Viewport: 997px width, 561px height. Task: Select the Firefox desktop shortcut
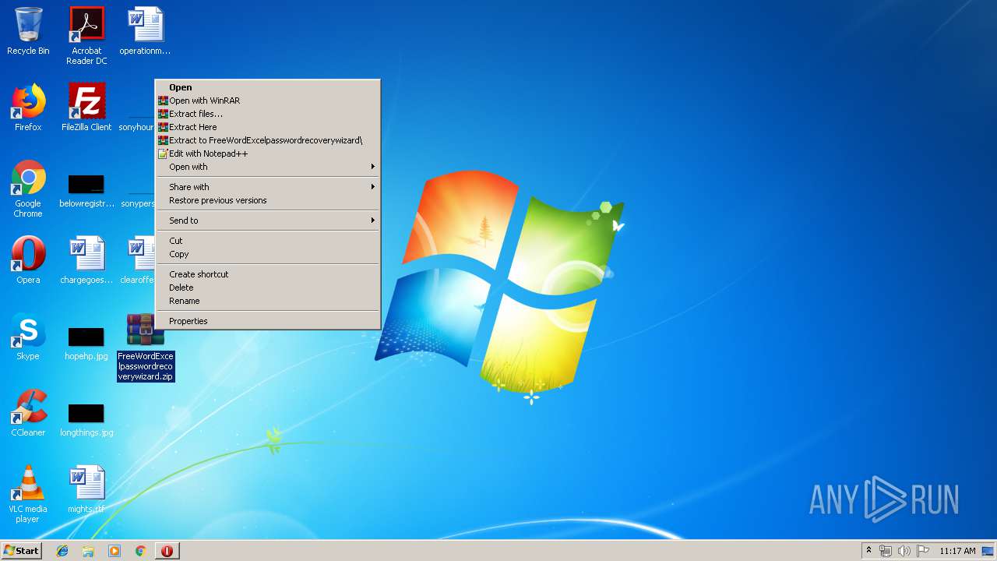[x=28, y=108]
